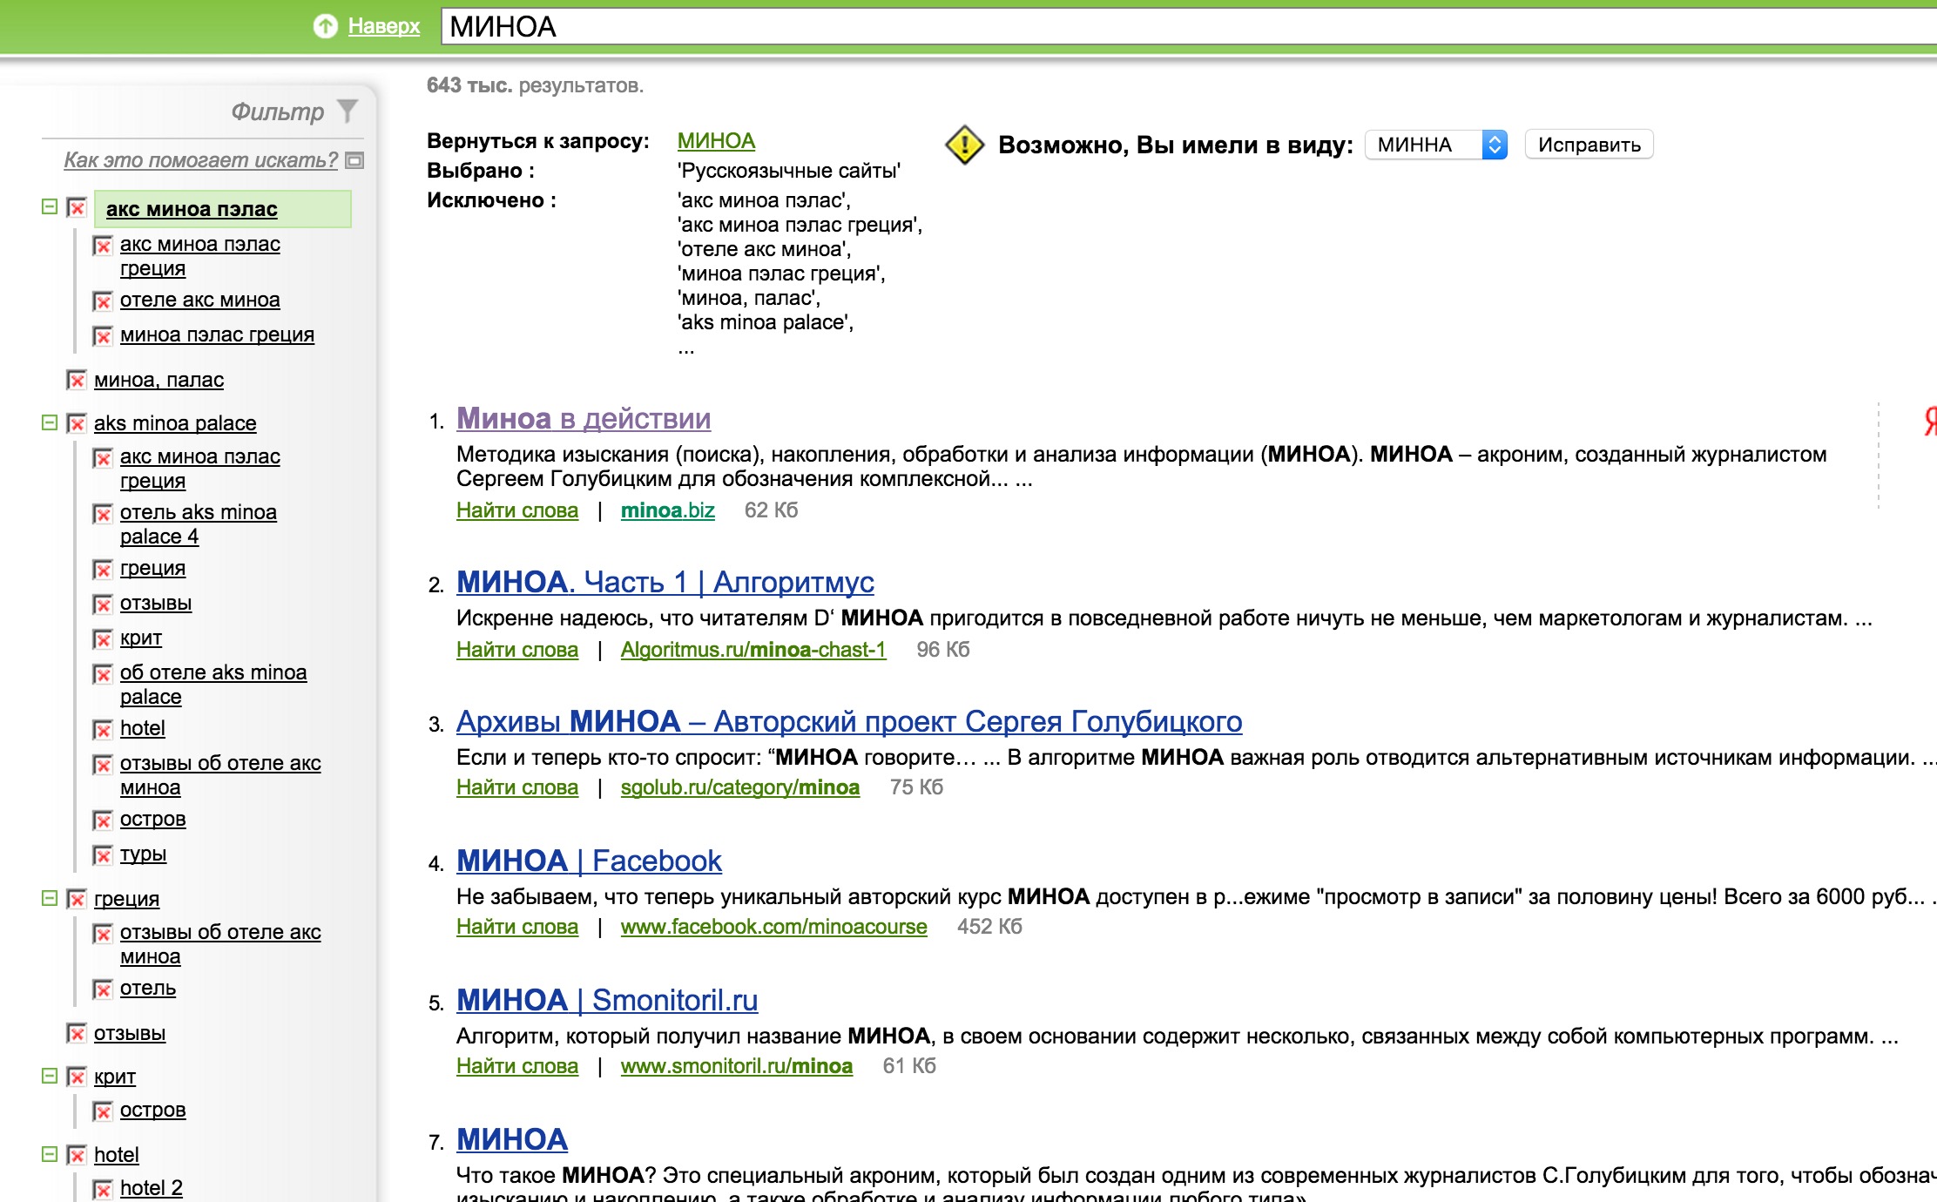Viewport: 1937px width, 1202px height.
Task: Toggle exclusion box for 'aks minoa palace'
Action: tap(77, 423)
